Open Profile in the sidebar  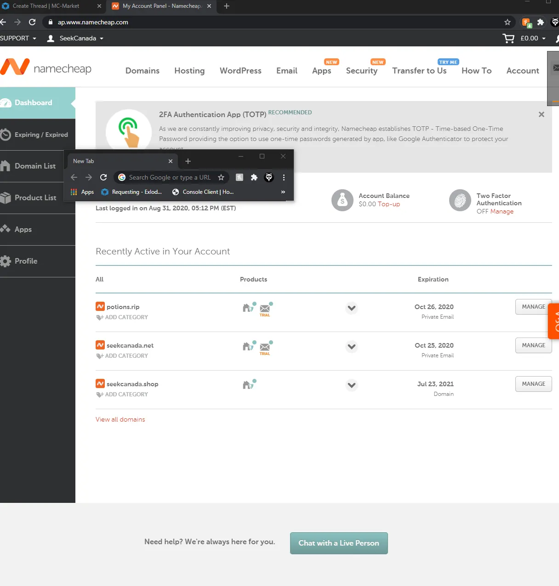pyautogui.click(x=38, y=261)
